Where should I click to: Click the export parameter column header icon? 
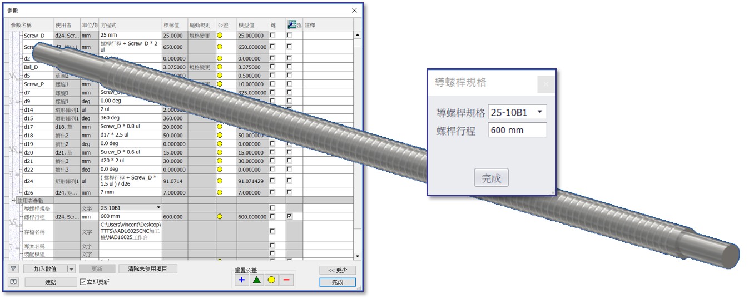pyautogui.click(x=292, y=25)
